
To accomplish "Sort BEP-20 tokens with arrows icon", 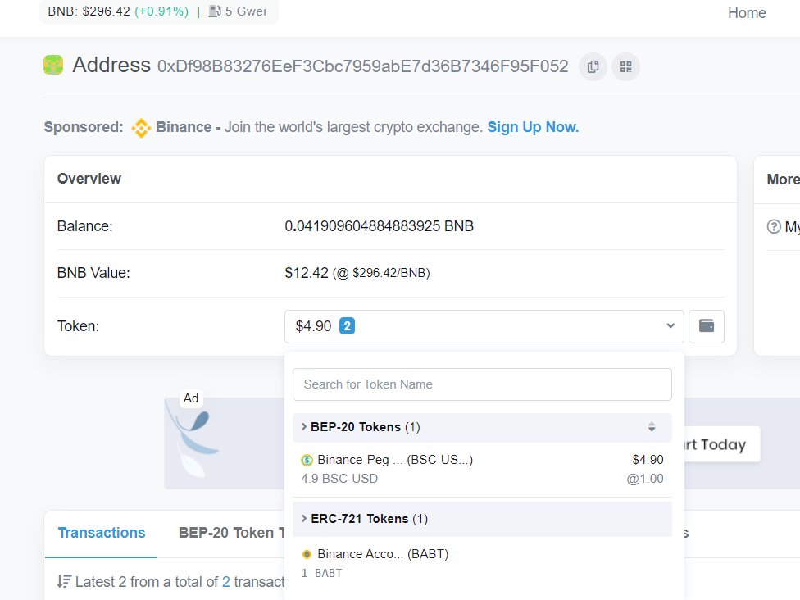I will coord(652,427).
